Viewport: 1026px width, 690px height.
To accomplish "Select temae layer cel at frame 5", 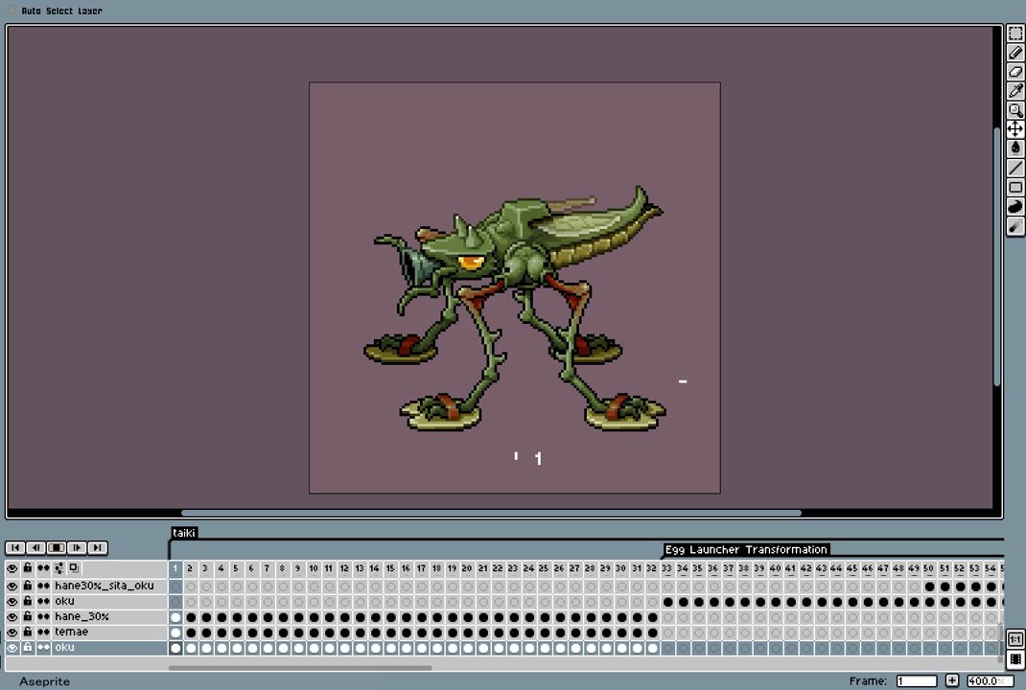I will coord(237,632).
